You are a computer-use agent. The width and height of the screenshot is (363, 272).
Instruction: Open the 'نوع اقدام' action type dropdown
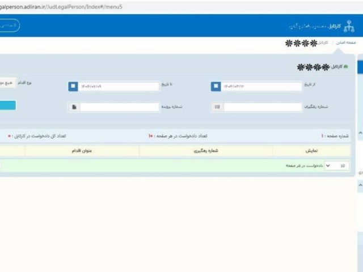(x=8, y=83)
